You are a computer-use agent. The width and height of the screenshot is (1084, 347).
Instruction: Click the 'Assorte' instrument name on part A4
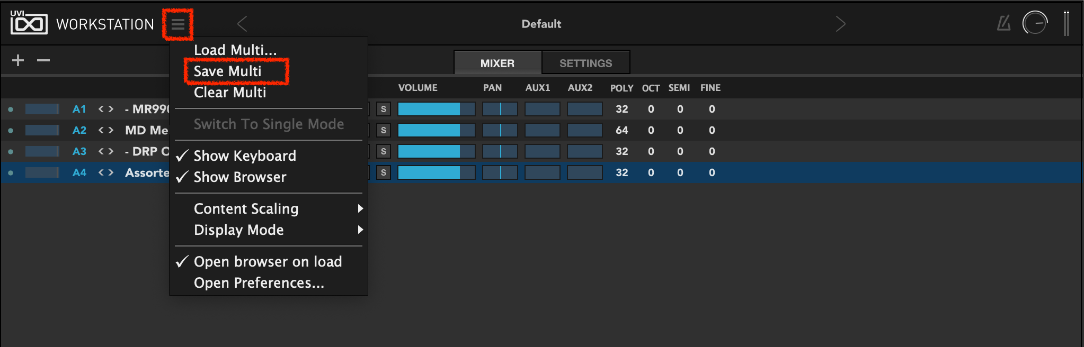[147, 172]
